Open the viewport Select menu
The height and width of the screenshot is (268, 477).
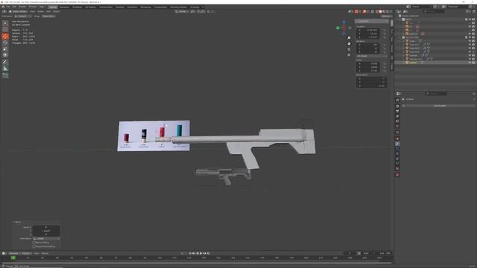click(x=40, y=12)
